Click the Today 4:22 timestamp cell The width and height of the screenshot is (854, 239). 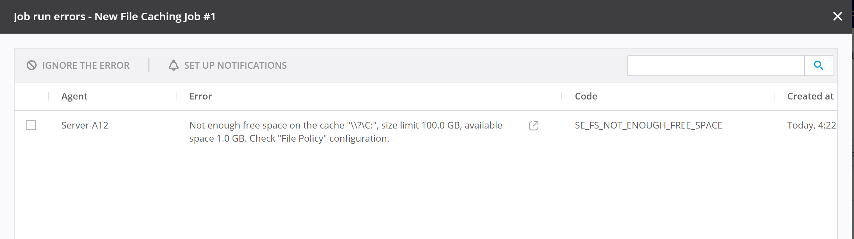coord(811,125)
